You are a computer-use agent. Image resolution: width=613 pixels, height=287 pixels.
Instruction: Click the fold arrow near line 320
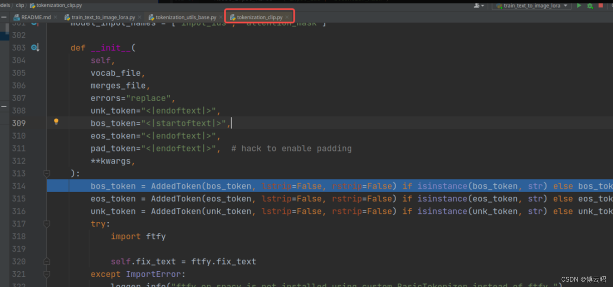click(x=46, y=260)
